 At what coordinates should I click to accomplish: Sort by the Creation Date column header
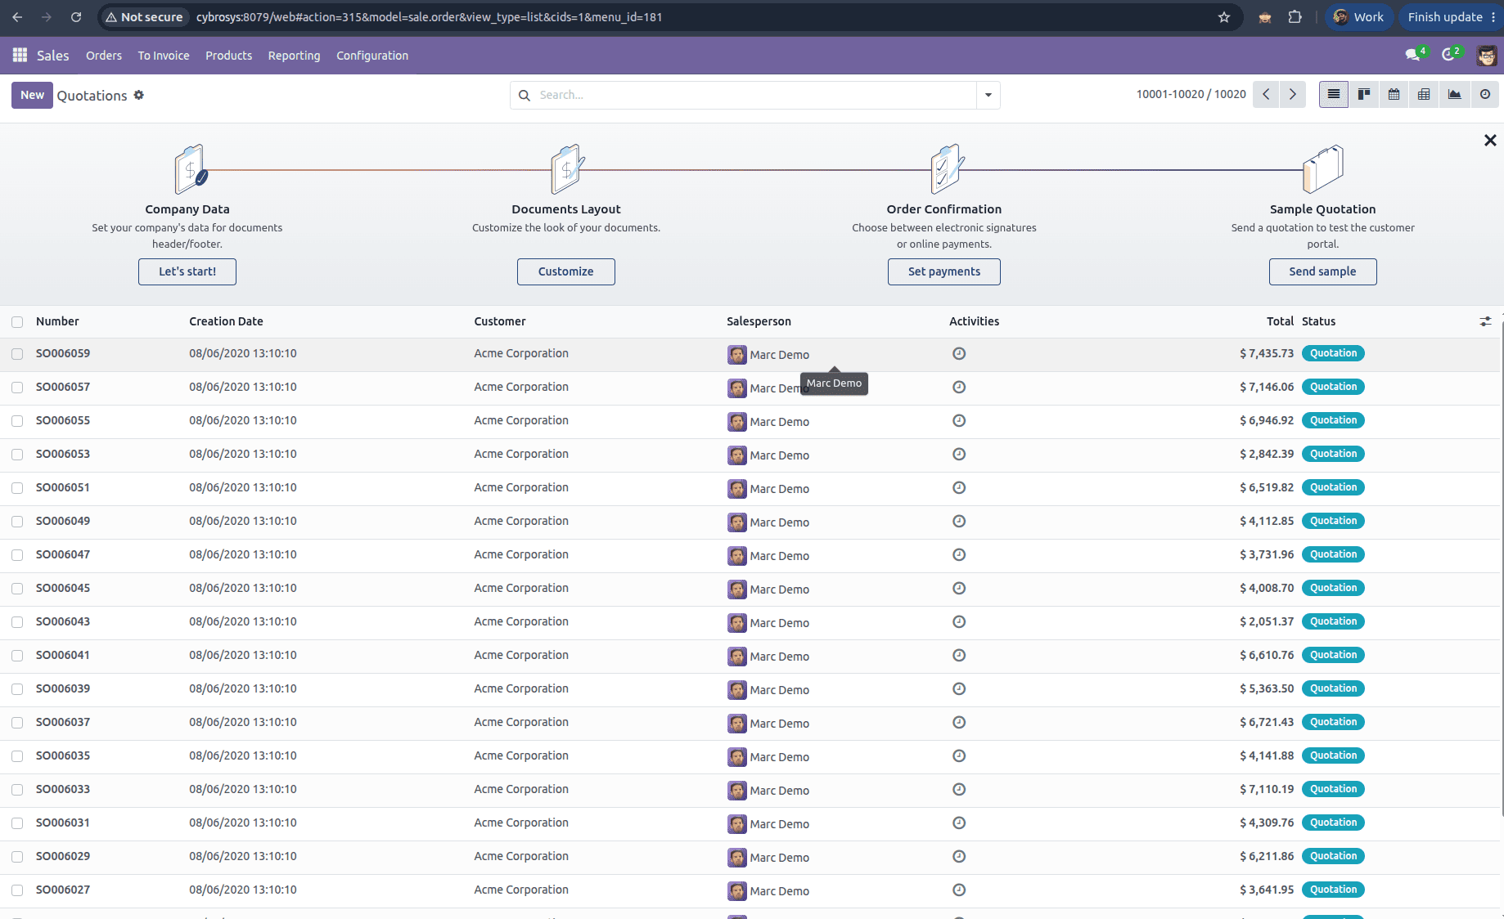tap(227, 321)
